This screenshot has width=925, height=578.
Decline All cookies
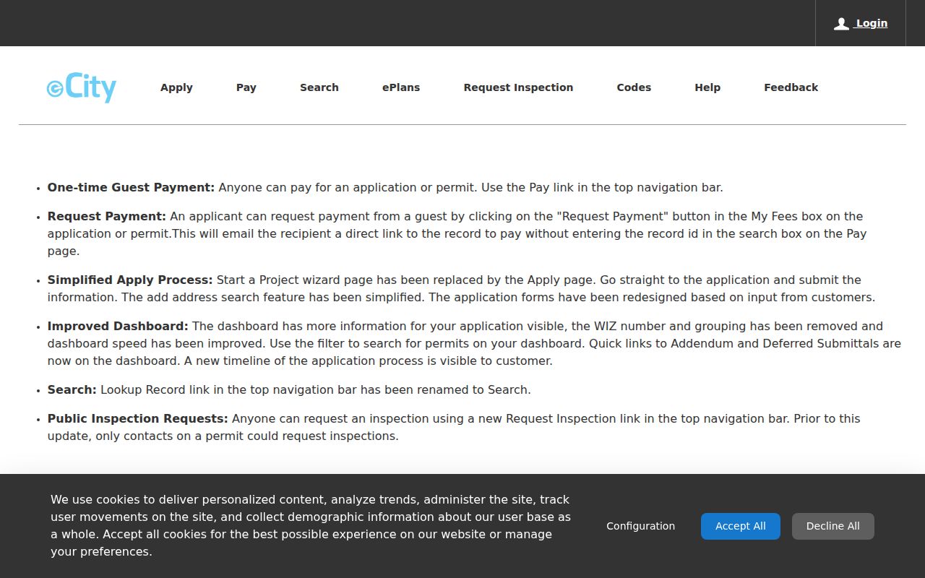pos(833,526)
